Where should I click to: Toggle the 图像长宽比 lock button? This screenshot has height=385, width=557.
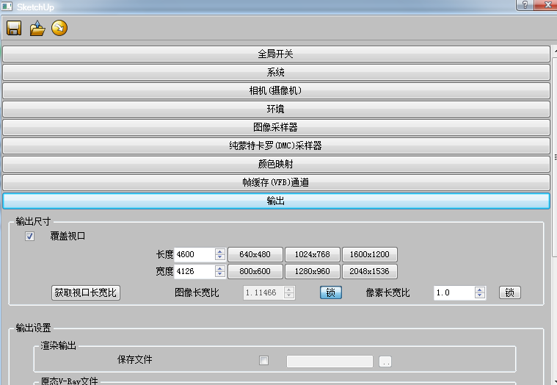pyautogui.click(x=331, y=292)
